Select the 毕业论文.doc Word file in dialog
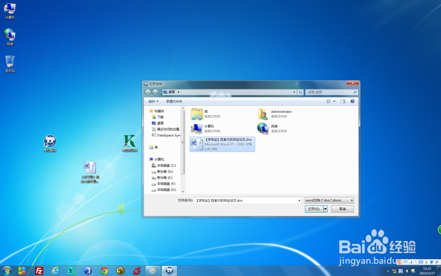Viewport: 441px width, 276px height. [x=222, y=144]
